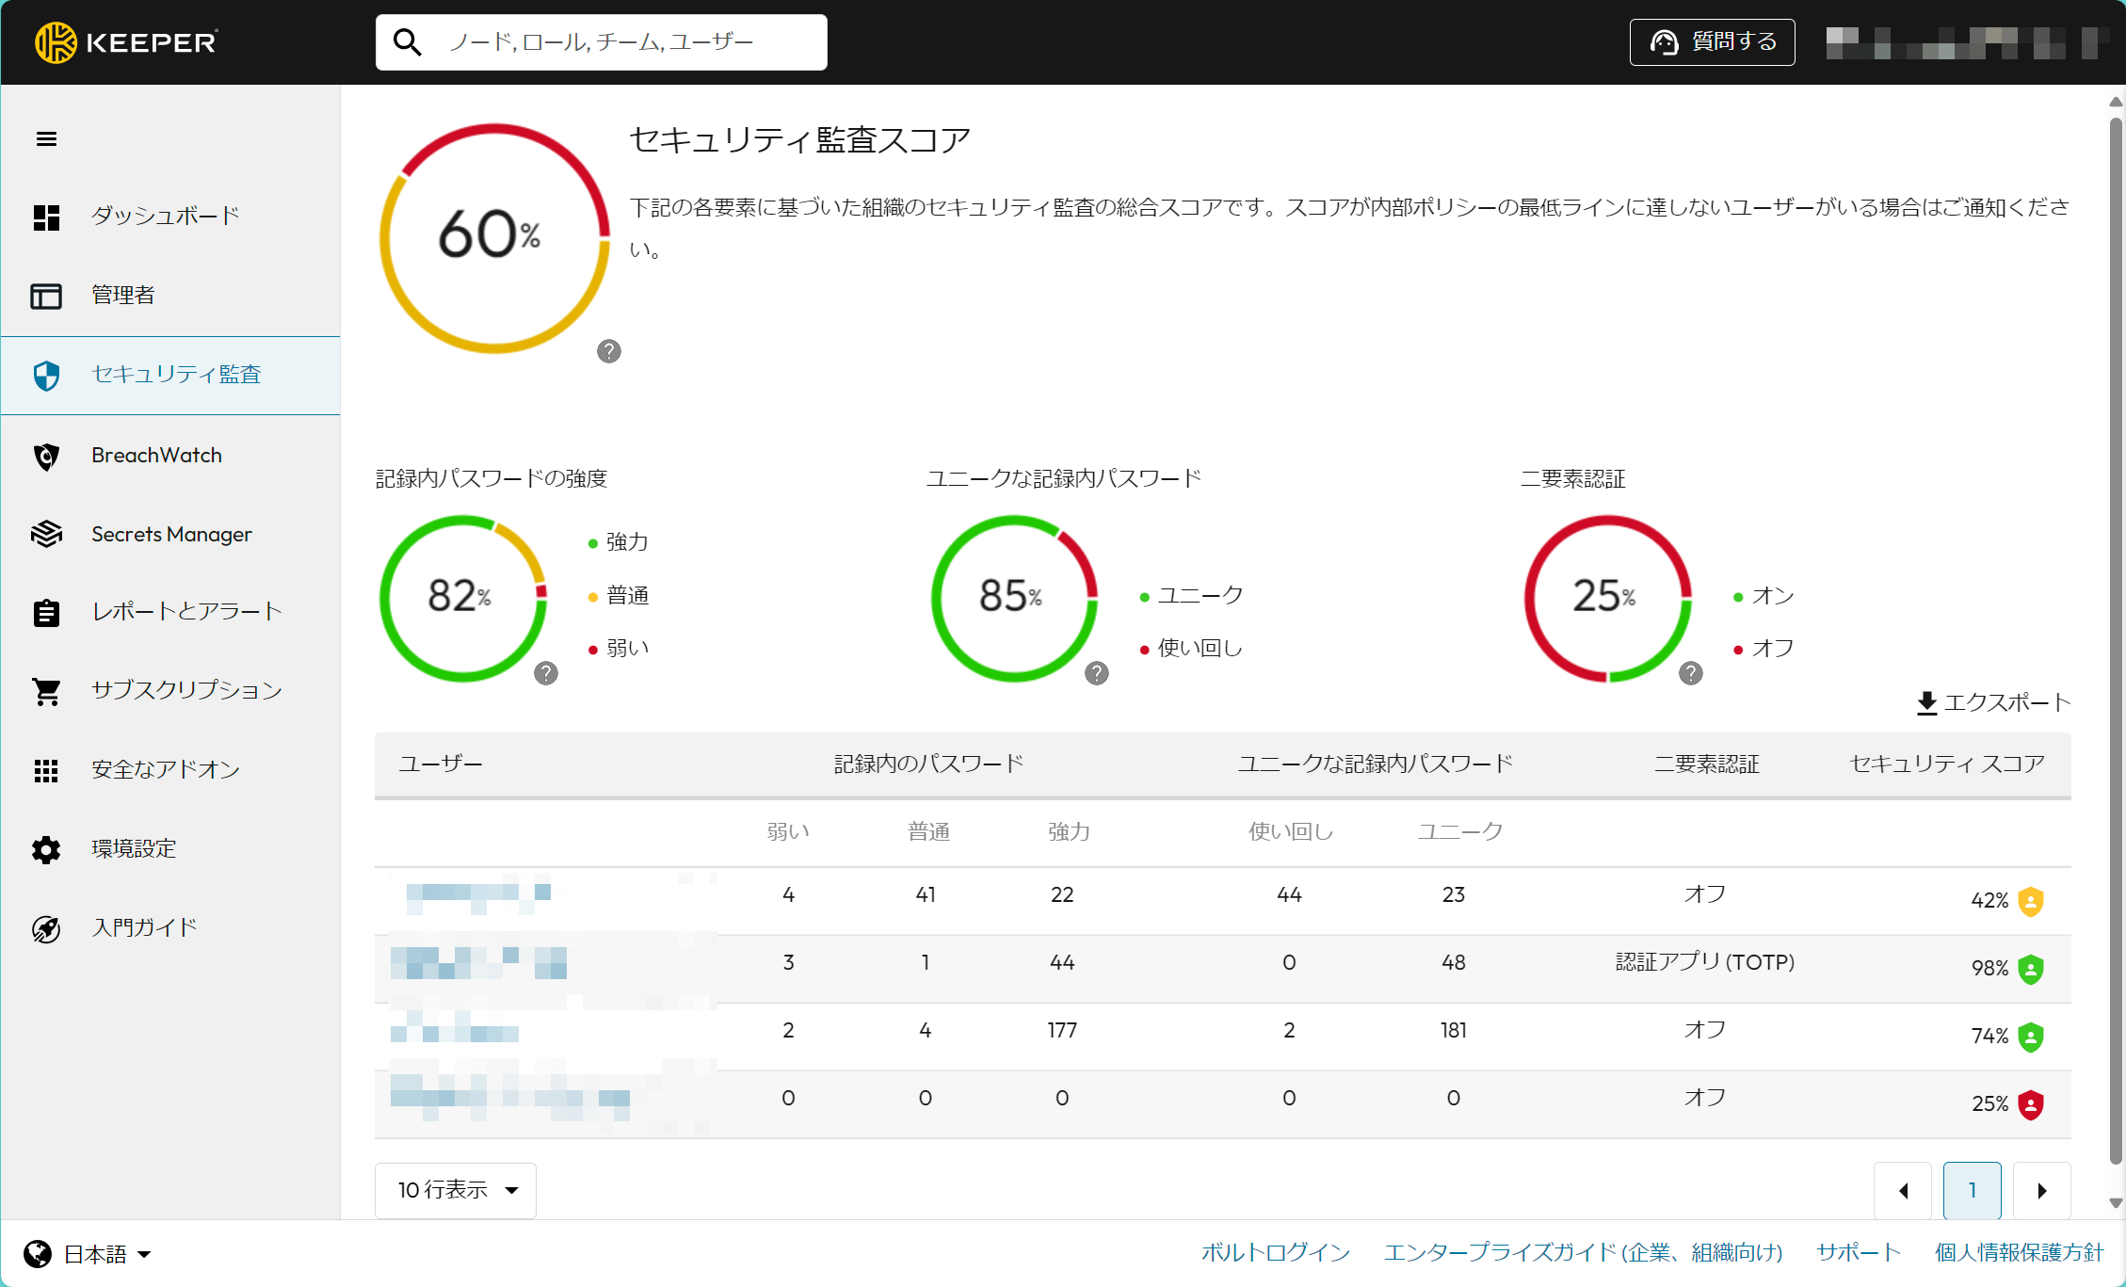Go to next page arrow in pagination
Image resolution: width=2126 pixels, height=1287 pixels.
(2041, 1191)
